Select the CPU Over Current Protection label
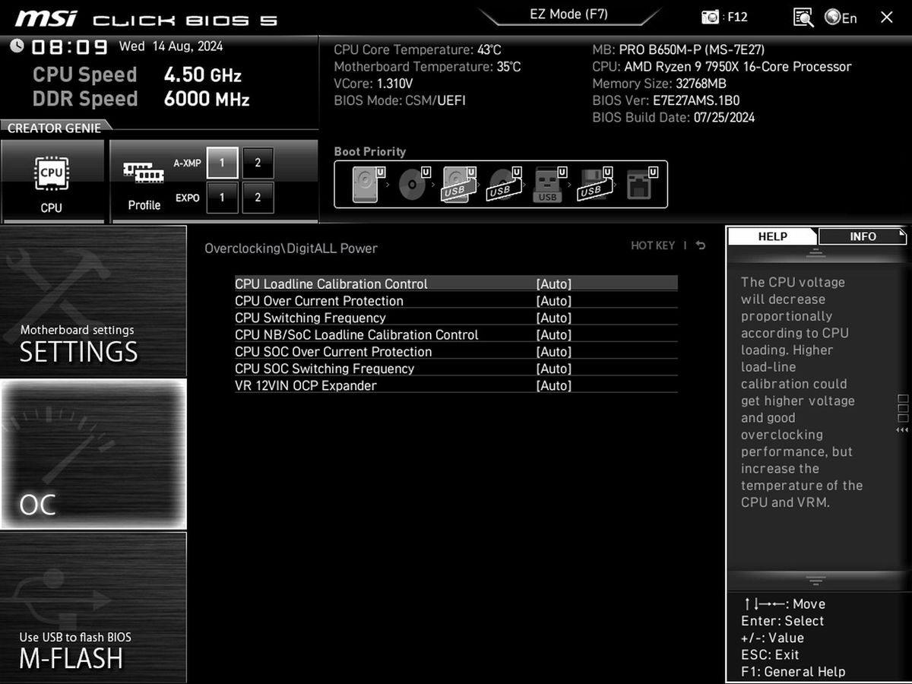 tap(319, 301)
